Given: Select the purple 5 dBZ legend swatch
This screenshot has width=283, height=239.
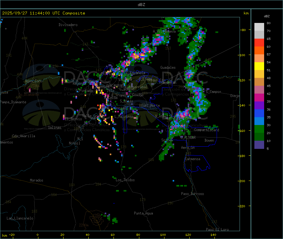Looking at the screenshot, I should (259, 145).
